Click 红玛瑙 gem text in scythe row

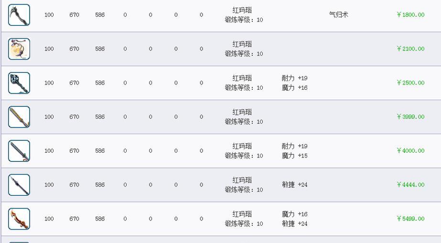[x=242, y=10]
